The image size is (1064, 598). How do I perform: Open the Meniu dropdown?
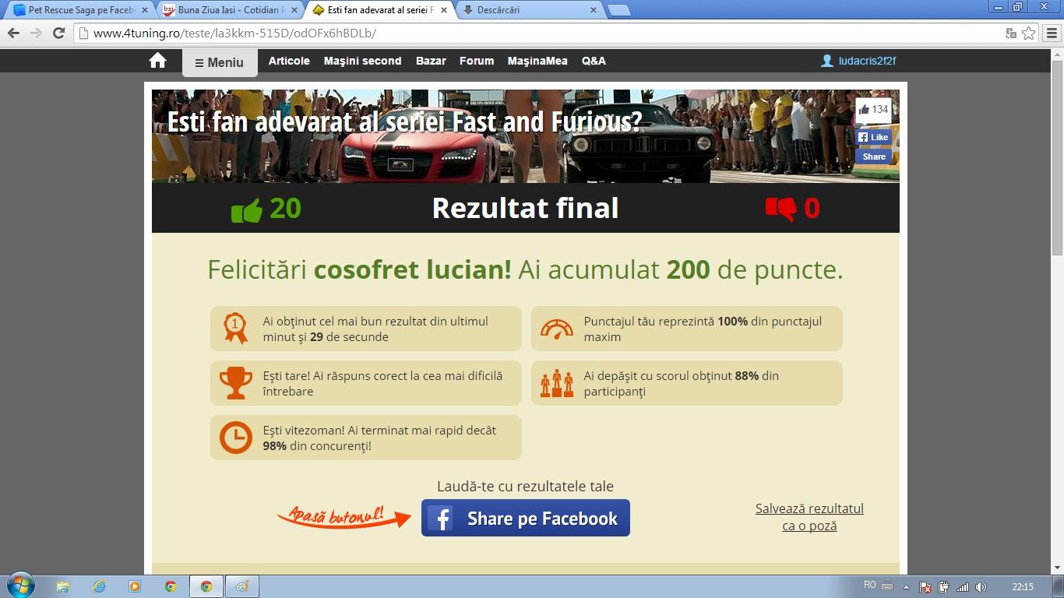pos(220,62)
